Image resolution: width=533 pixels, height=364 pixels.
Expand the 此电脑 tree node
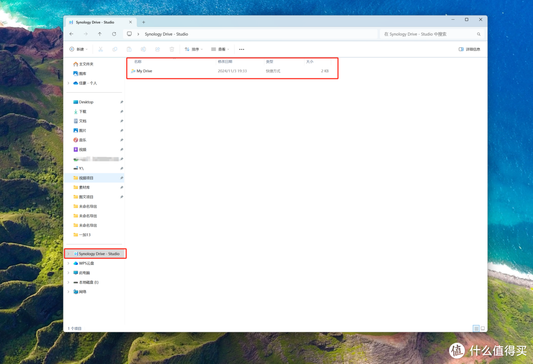pyautogui.click(x=69, y=273)
